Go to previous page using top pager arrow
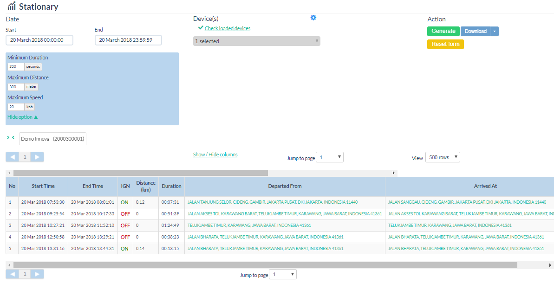This screenshot has height=284, width=554. click(x=13, y=157)
